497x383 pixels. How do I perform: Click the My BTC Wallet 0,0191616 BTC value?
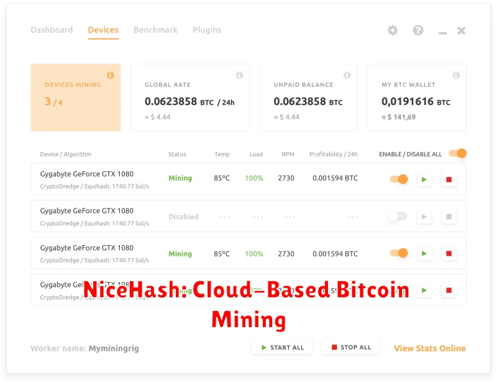(416, 102)
